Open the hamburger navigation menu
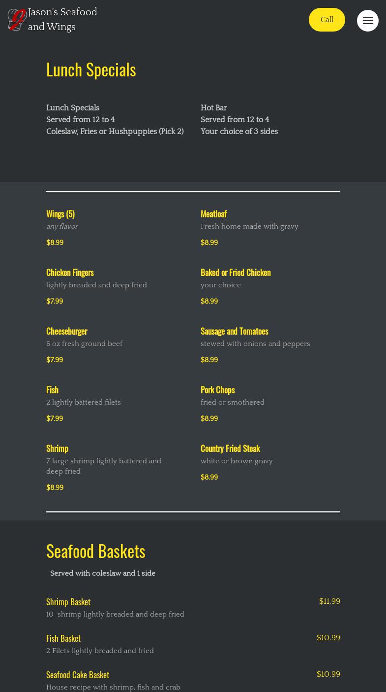Screen dimensions: 386x692 point(367,21)
